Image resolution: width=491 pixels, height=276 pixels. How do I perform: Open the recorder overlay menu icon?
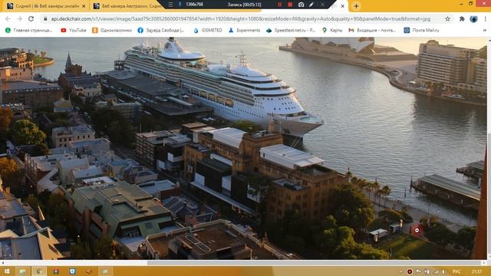tap(170, 5)
